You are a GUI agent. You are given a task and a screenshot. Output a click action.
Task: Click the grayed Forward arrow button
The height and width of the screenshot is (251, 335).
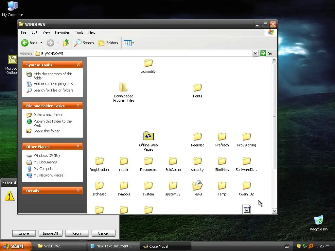(x=50, y=43)
